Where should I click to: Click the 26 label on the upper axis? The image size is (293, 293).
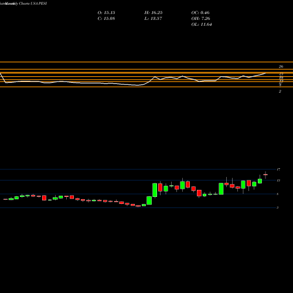(281, 67)
